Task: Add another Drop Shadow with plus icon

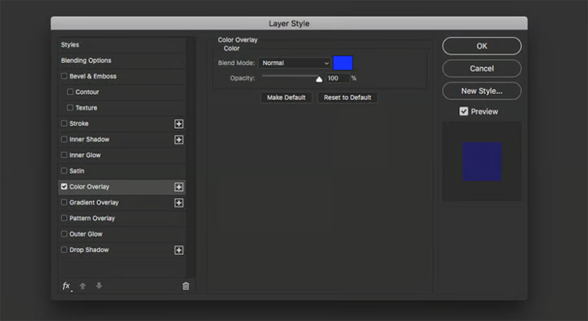Action: pyautogui.click(x=179, y=250)
